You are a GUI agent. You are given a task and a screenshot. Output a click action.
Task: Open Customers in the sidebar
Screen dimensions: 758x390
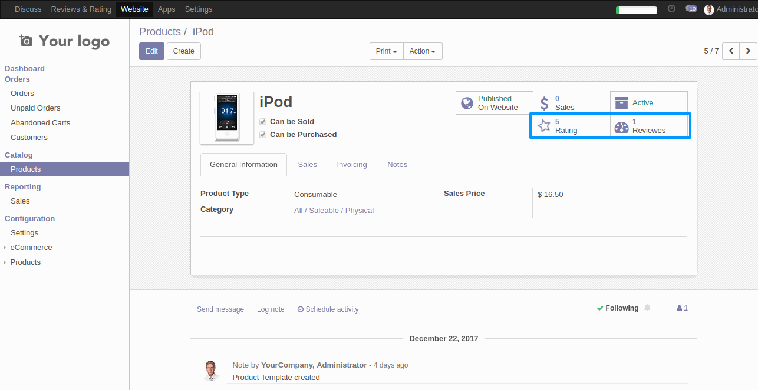pos(29,138)
